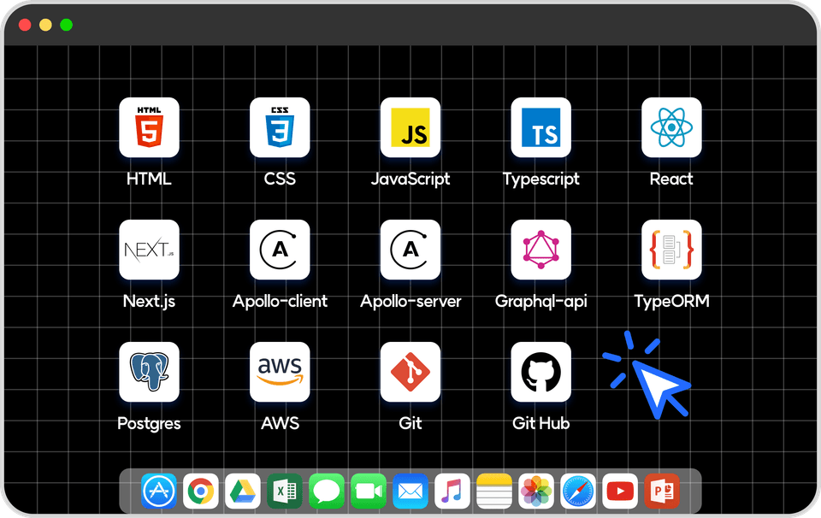Click the "Apollo-client" label

(x=280, y=302)
